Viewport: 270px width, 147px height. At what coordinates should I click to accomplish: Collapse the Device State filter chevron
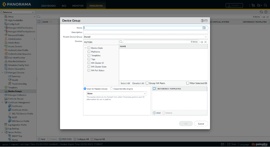click(86, 48)
